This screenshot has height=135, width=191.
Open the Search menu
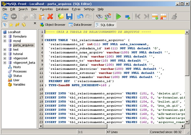(23, 9)
